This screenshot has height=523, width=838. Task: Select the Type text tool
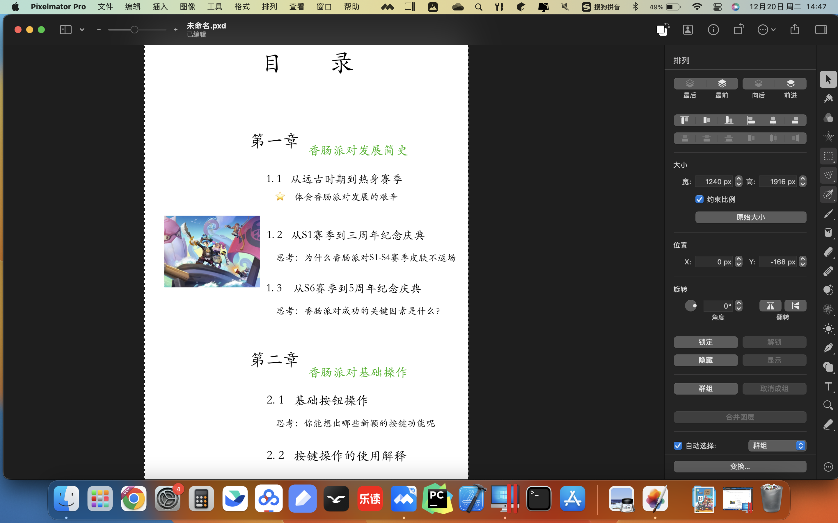[828, 386]
